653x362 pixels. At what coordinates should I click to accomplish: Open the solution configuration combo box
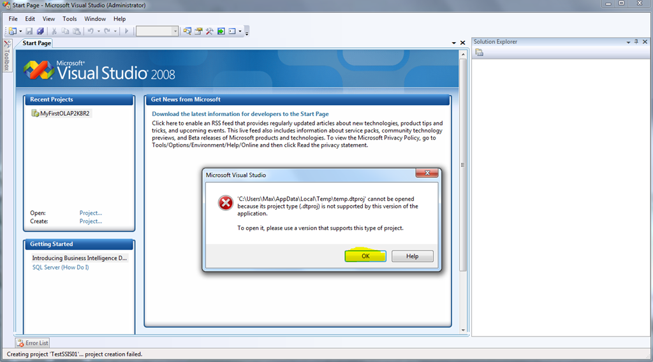157,31
